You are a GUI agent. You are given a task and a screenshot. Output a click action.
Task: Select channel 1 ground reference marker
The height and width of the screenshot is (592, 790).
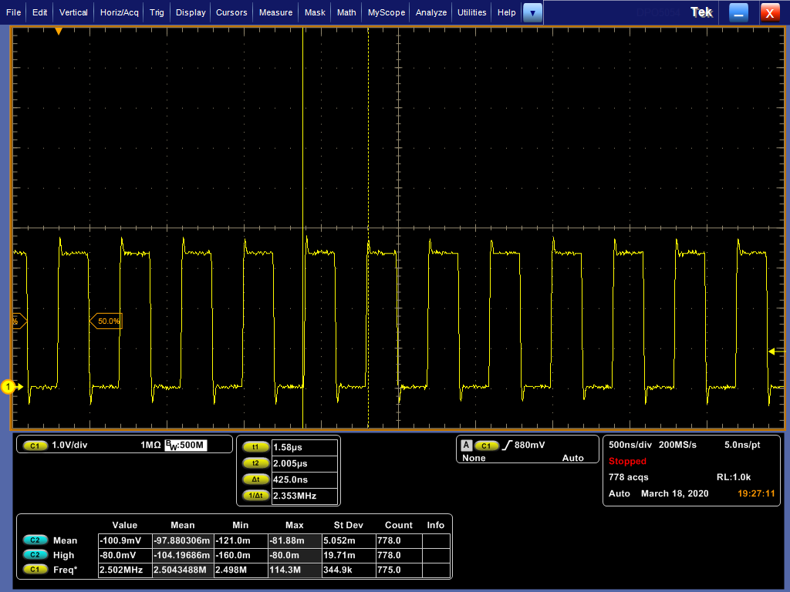coord(9,387)
